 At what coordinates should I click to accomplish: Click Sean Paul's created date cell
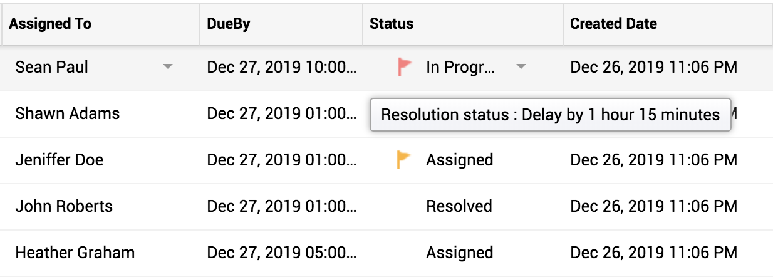tap(653, 67)
